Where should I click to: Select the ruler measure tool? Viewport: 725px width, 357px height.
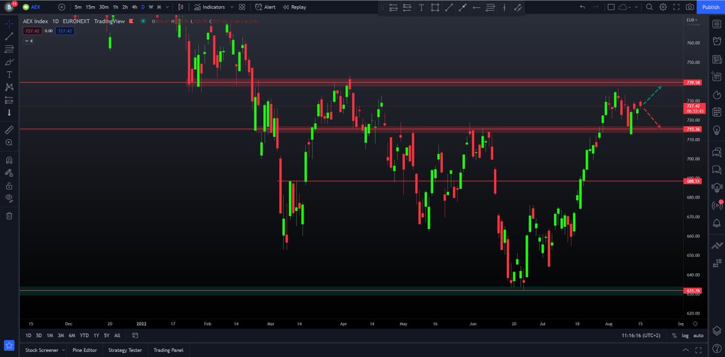coord(9,130)
